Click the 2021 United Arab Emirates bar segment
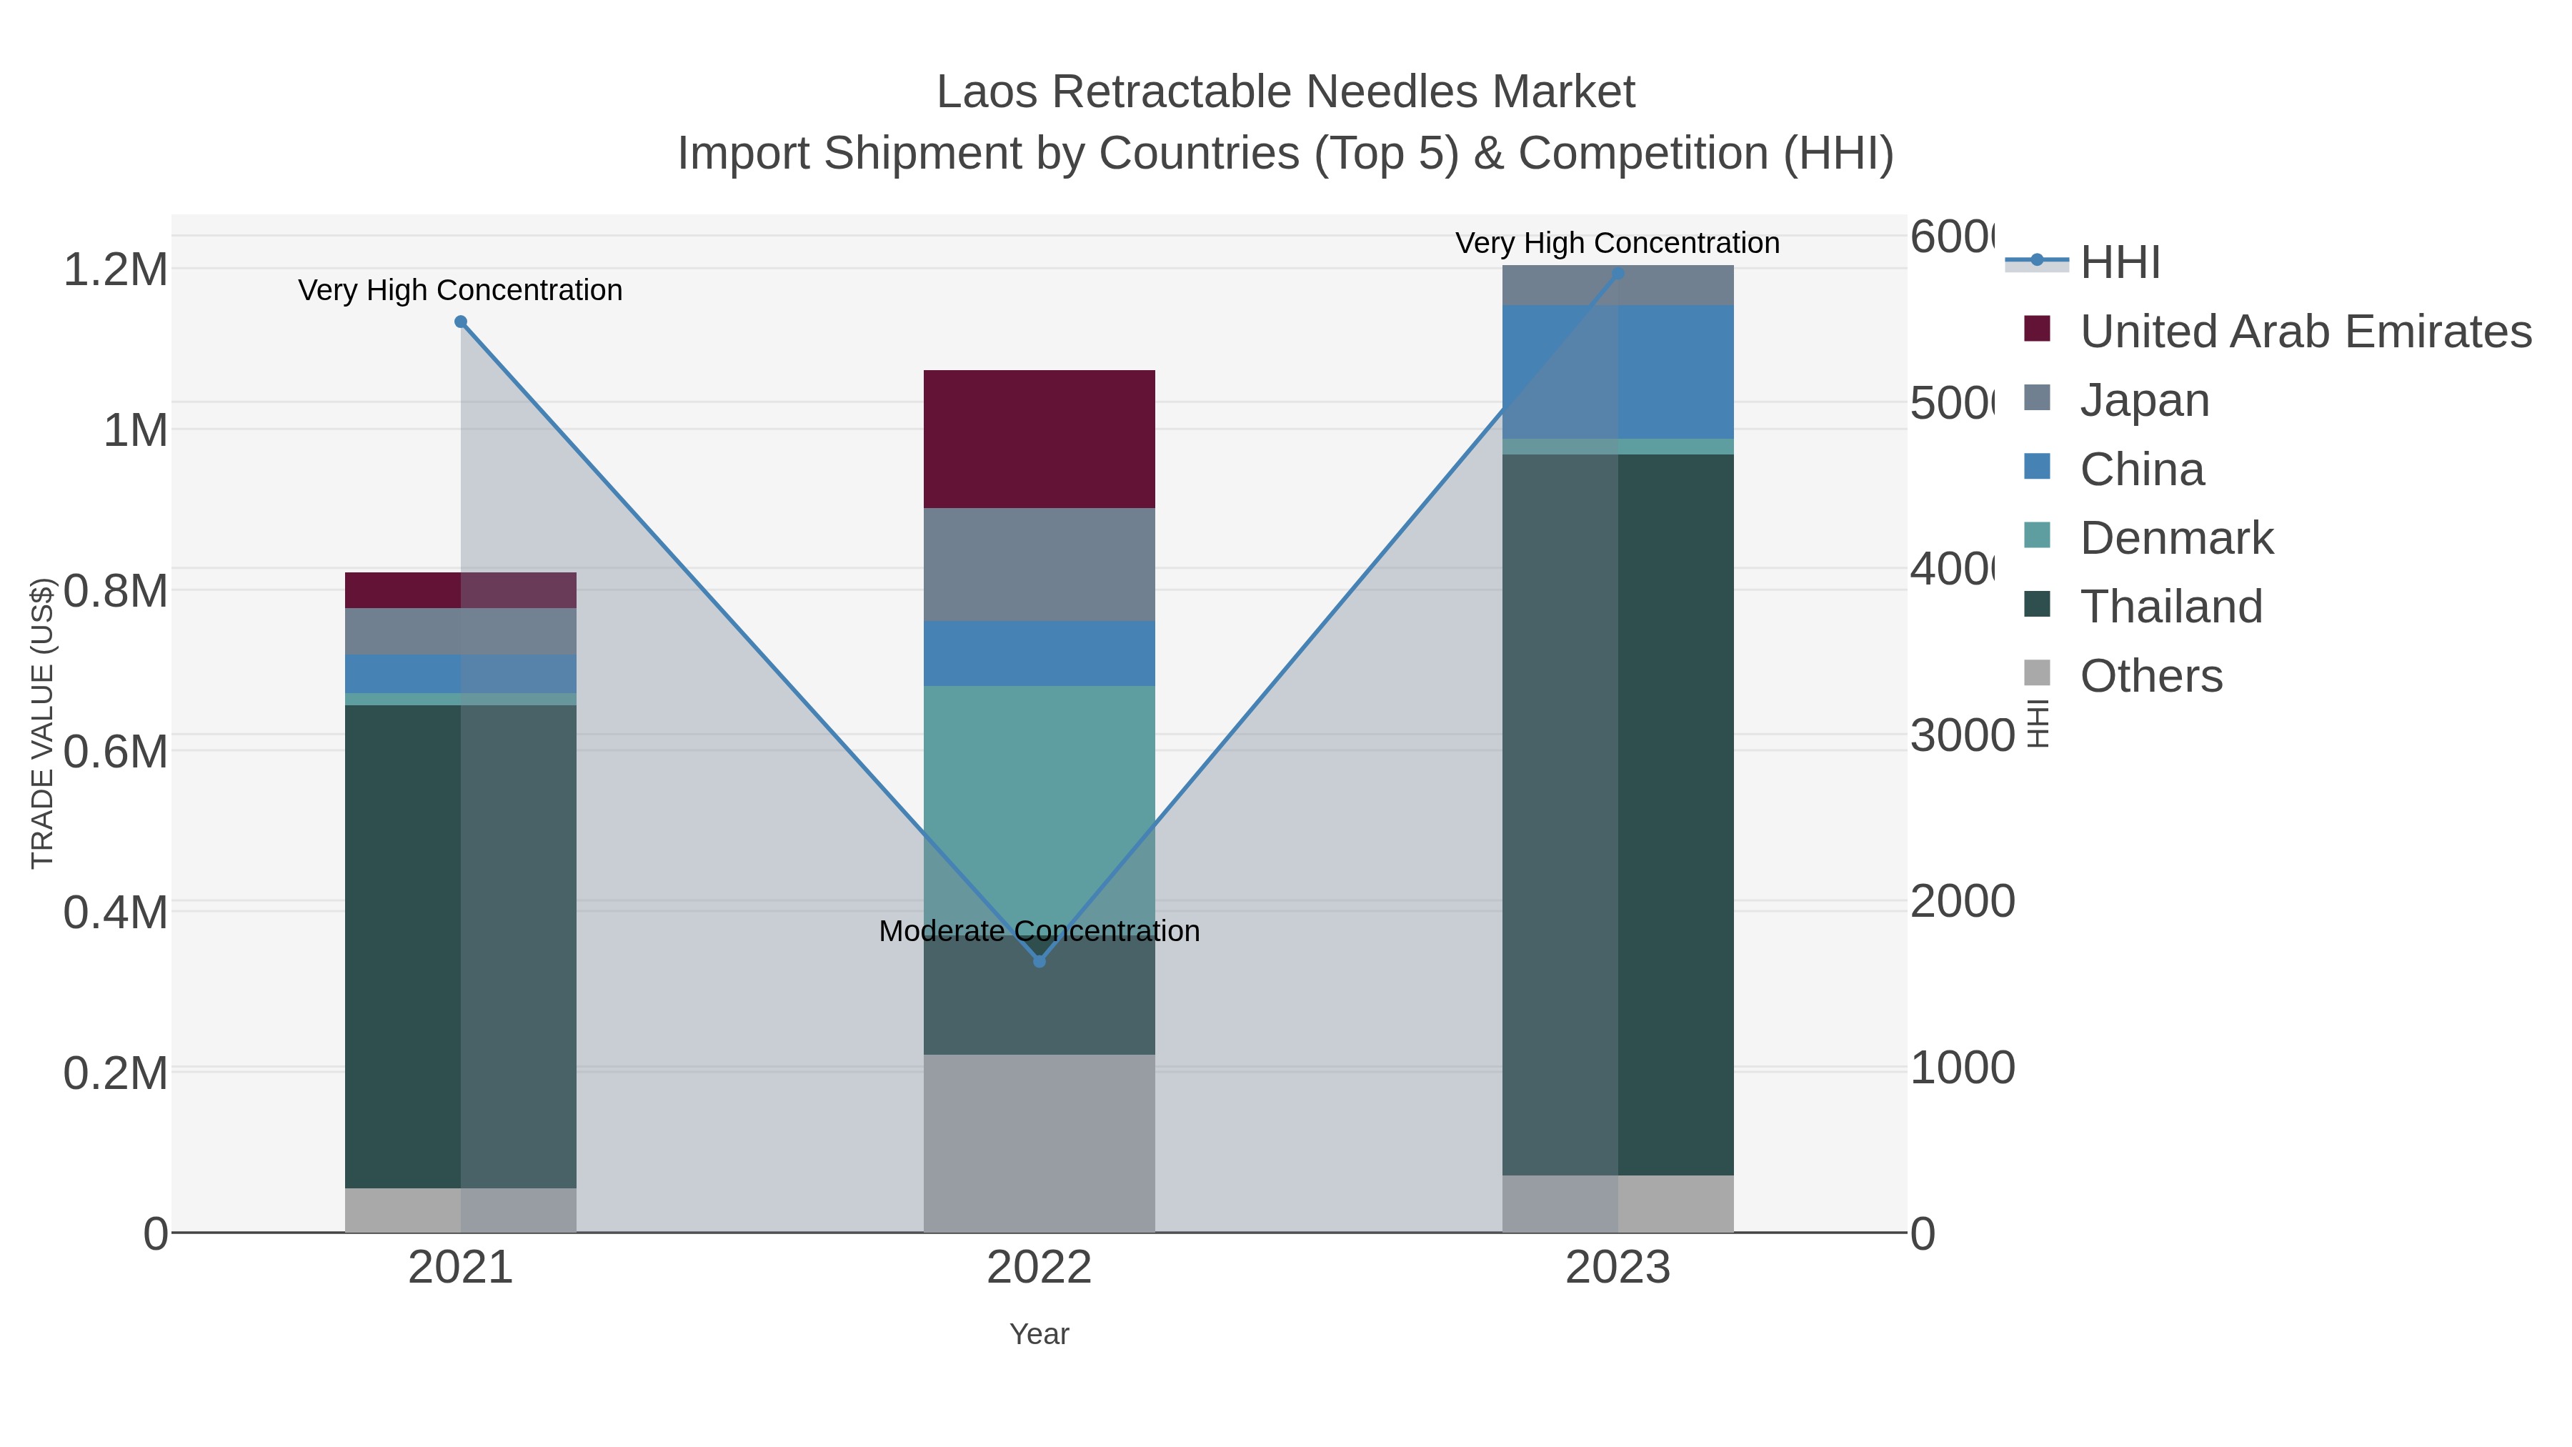This screenshot has height=1447, width=2572. [460, 590]
